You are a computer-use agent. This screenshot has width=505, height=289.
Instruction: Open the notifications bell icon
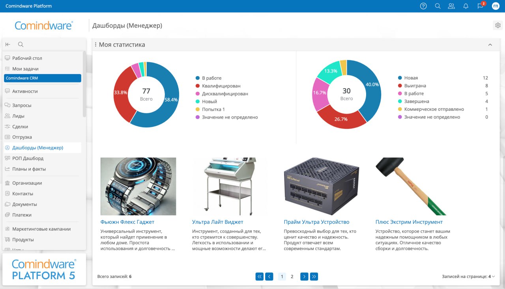(466, 6)
